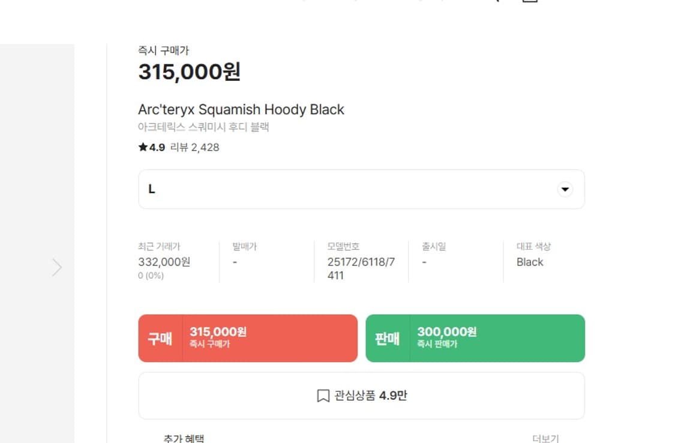This screenshot has height=443, width=675.
Task: Click the 출시일 label
Action: coord(434,246)
